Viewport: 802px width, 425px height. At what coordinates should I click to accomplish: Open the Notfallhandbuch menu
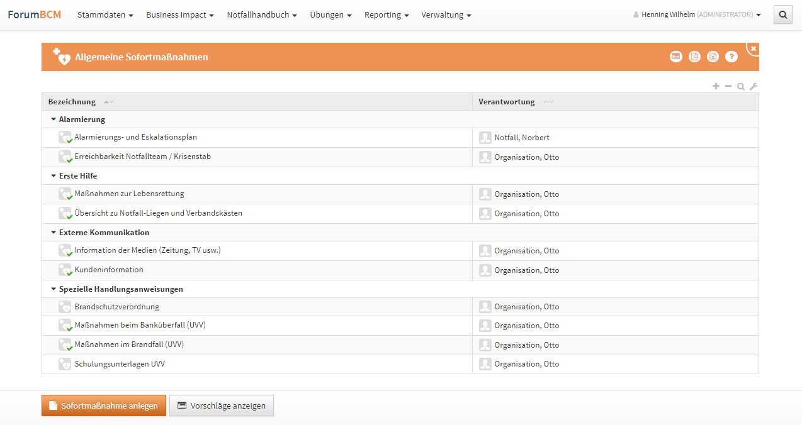click(x=262, y=14)
